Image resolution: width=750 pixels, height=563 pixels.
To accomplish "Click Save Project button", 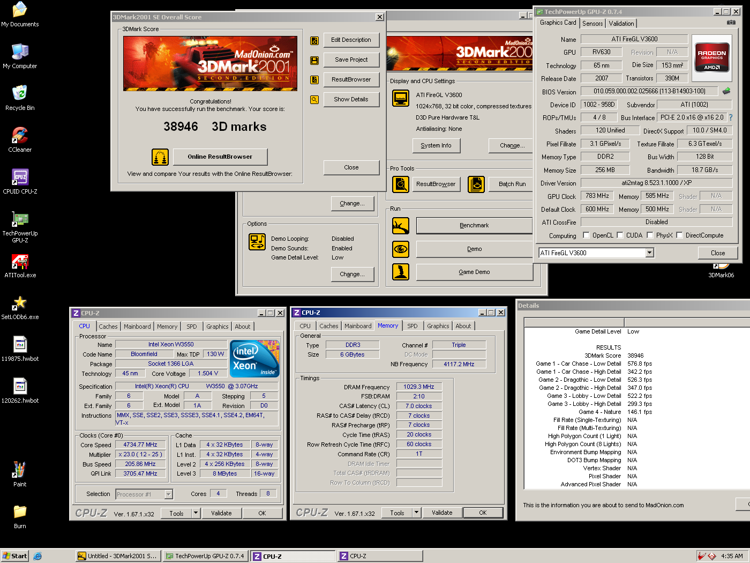I will (x=351, y=60).
